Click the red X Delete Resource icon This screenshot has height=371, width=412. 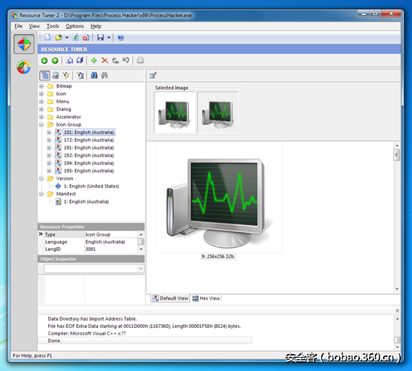(105, 61)
